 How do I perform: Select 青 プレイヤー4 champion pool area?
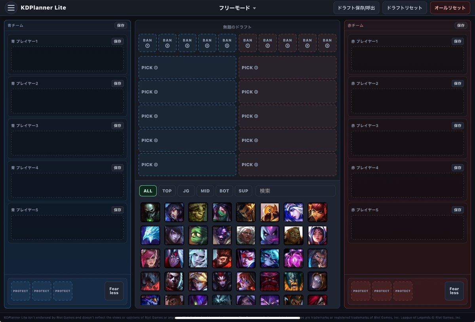pyautogui.click(x=67, y=185)
